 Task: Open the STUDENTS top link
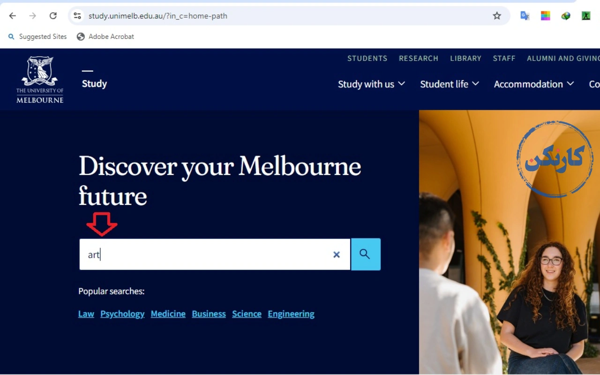(367, 59)
